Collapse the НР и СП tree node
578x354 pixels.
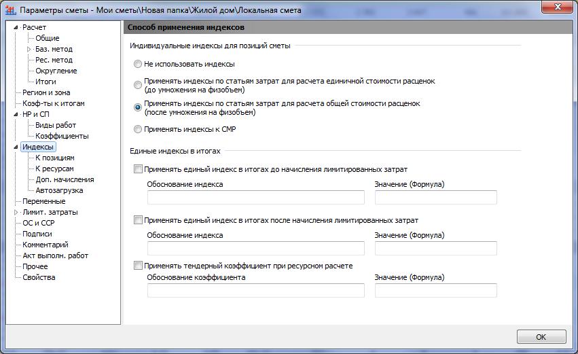click(16, 114)
